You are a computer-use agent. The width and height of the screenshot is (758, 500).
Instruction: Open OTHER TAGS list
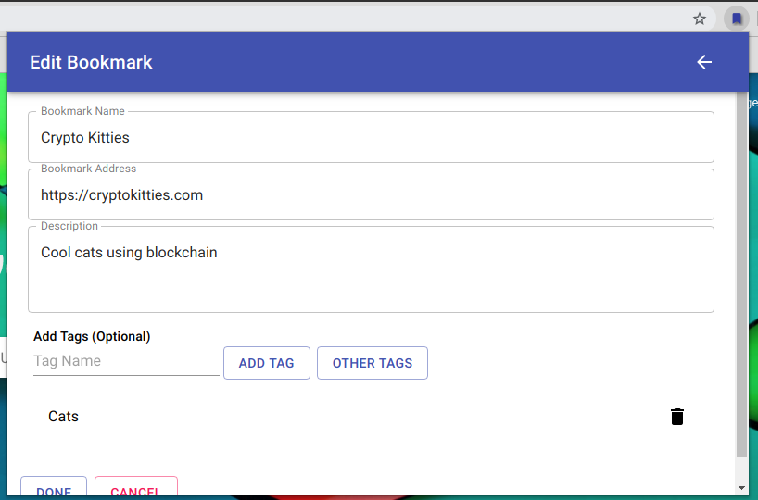(x=373, y=363)
